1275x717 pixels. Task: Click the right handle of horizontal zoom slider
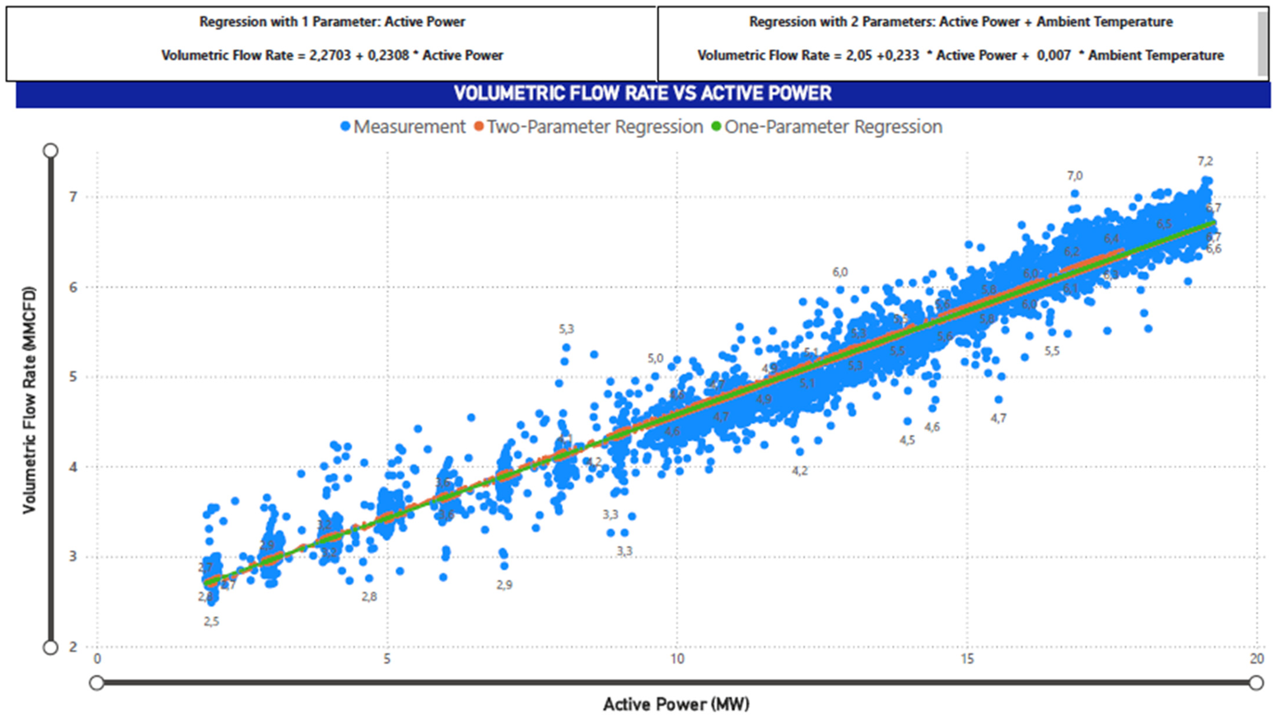point(1256,683)
